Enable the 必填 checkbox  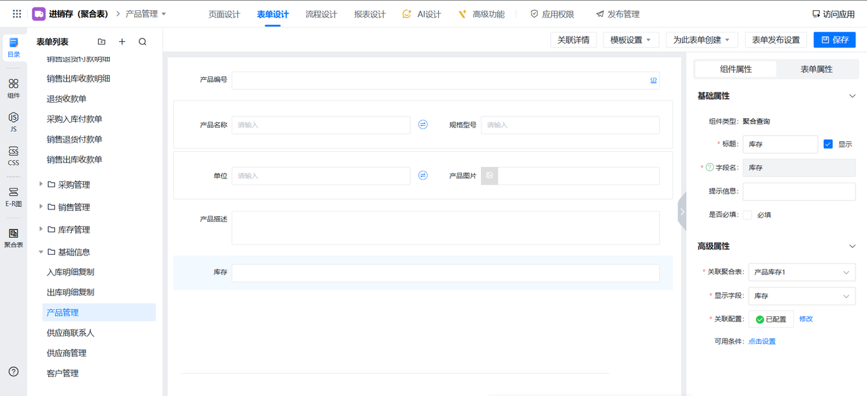(x=747, y=215)
